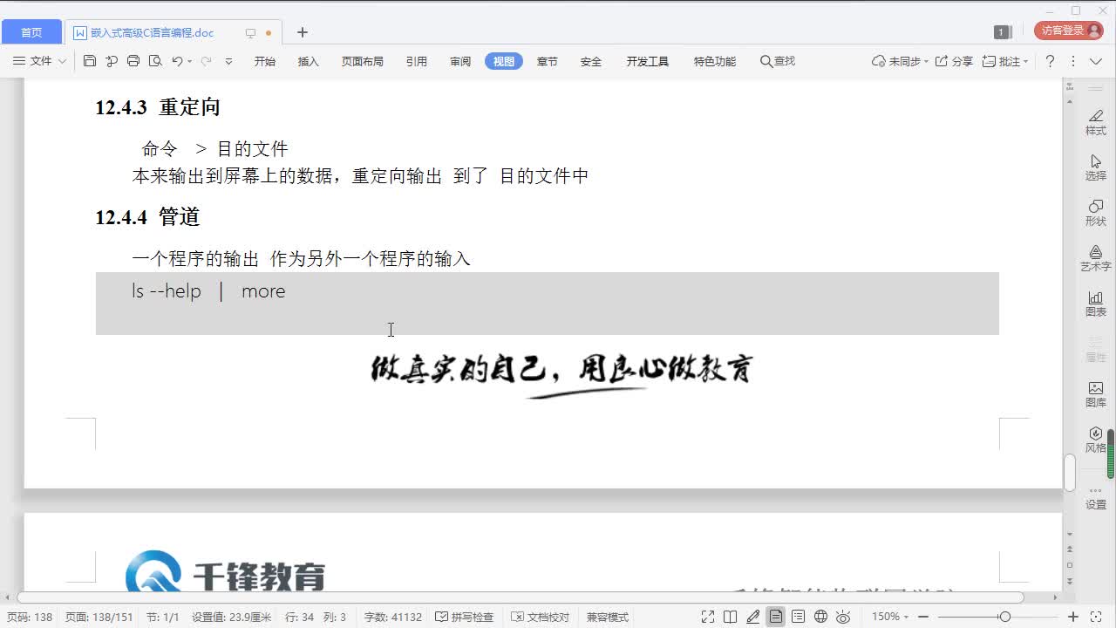Toggle 拼写检查 spell check in status bar

(x=464, y=617)
